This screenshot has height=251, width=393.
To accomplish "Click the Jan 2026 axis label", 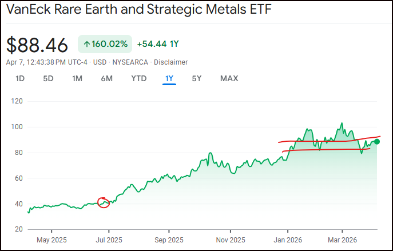I will (287, 240).
